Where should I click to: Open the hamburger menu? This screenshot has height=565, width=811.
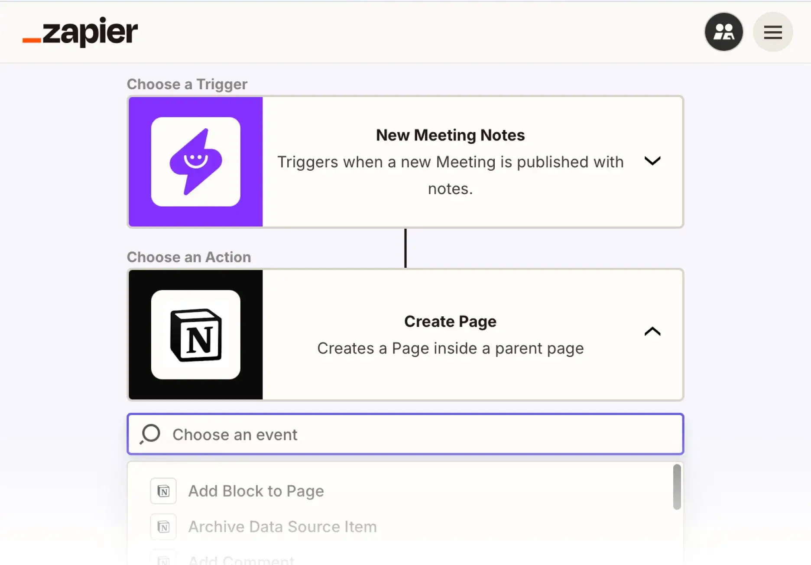[x=772, y=32]
